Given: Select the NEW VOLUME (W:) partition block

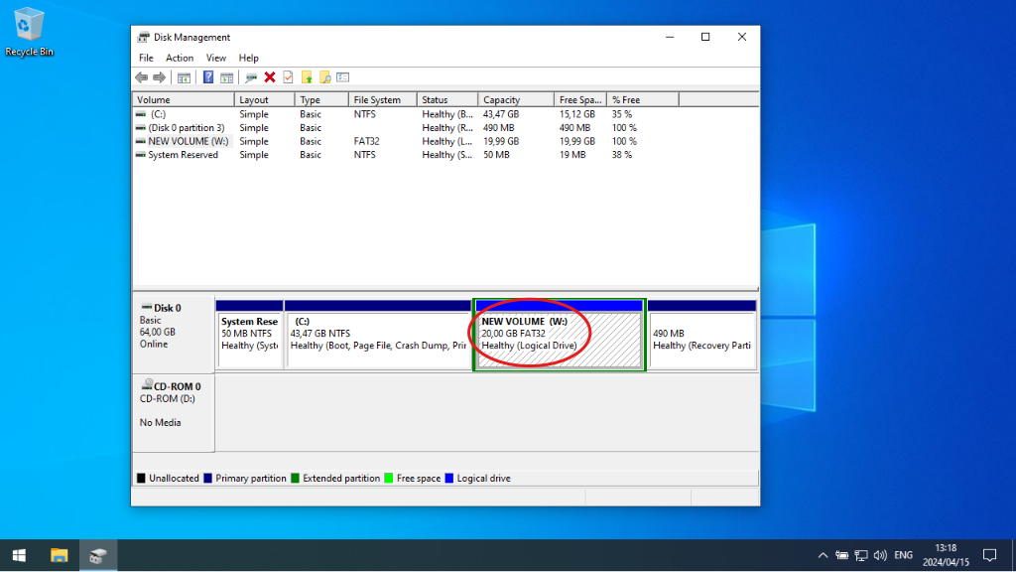Looking at the screenshot, I should [559, 334].
